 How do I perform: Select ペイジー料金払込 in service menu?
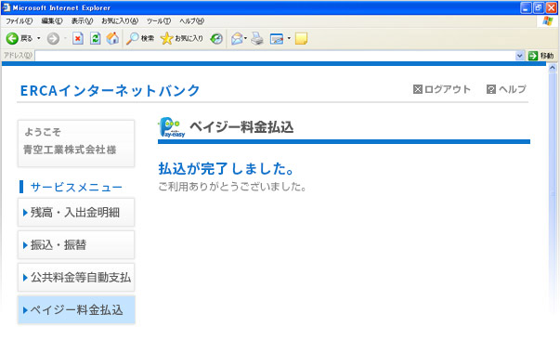(x=76, y=310)
